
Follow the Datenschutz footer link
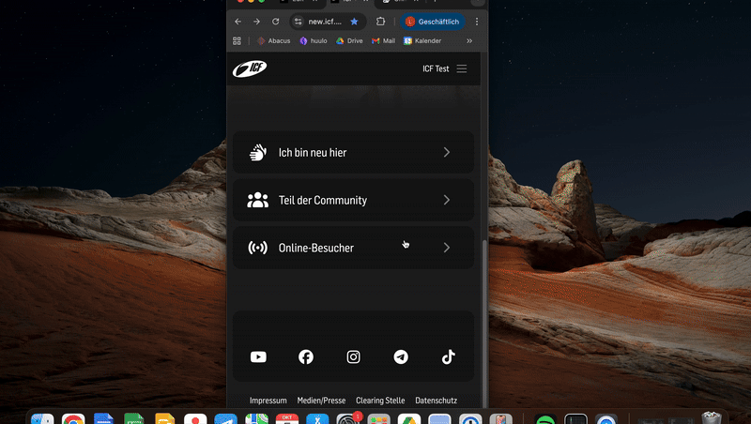[x=437, y=401]
